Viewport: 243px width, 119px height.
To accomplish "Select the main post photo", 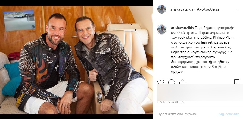I will 76,60.
